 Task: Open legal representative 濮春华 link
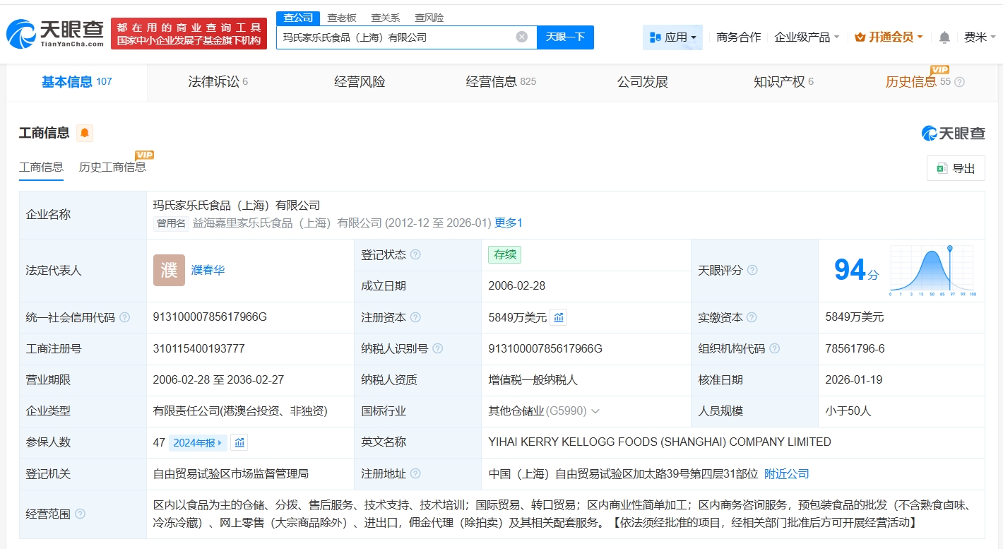(208, 270)
